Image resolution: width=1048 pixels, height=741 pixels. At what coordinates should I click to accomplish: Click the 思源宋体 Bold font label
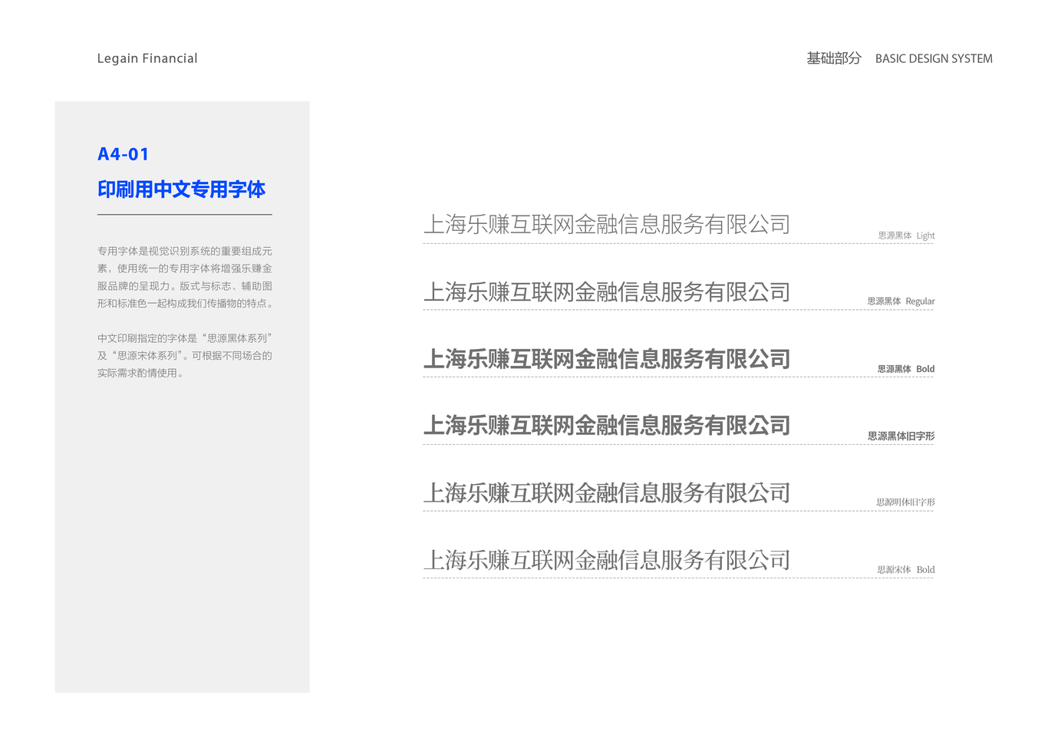coord(906,570)
